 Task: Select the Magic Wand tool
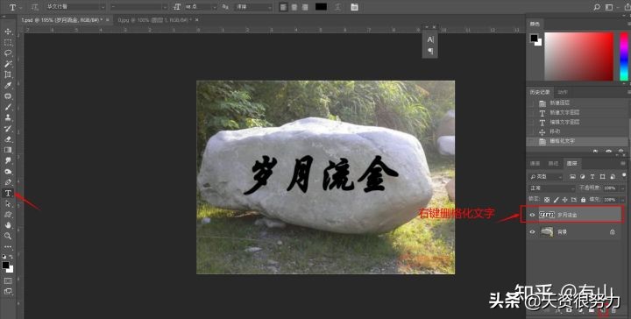(x=8, y=64)
